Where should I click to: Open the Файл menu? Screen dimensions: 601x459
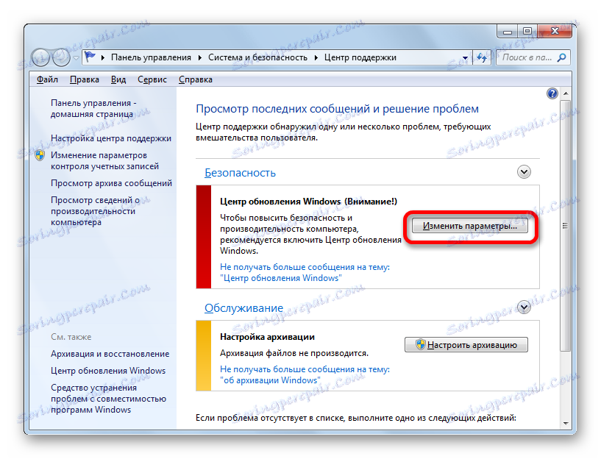tap(47, 79)
